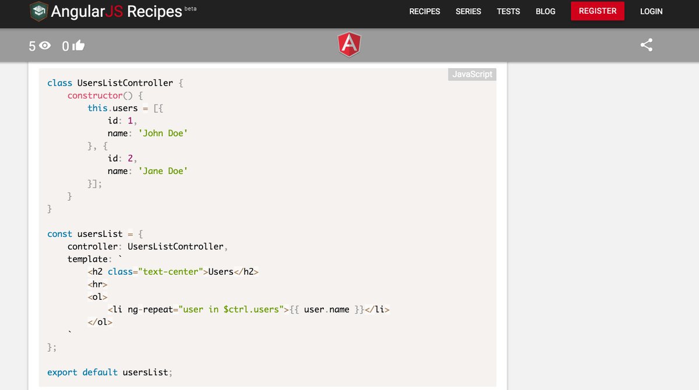Click 'export default usersList;' line

point(110,373)
